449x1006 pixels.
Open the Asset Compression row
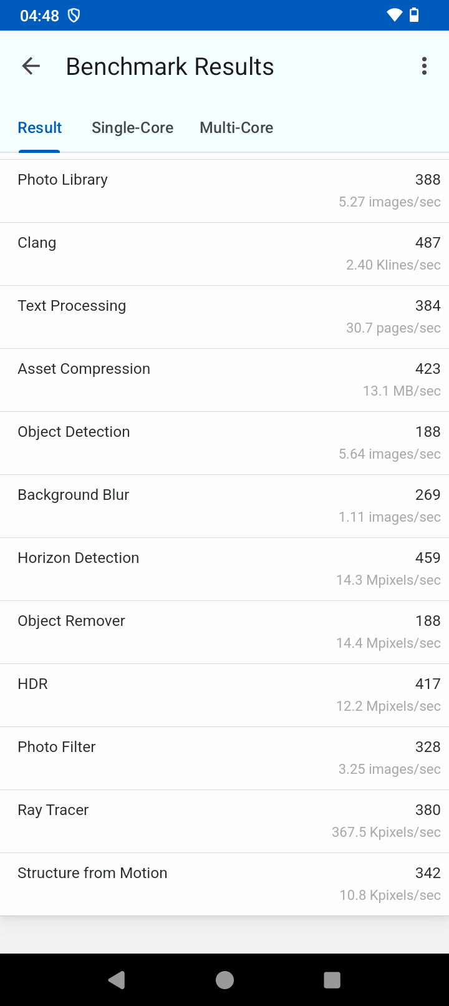point(224,380)
